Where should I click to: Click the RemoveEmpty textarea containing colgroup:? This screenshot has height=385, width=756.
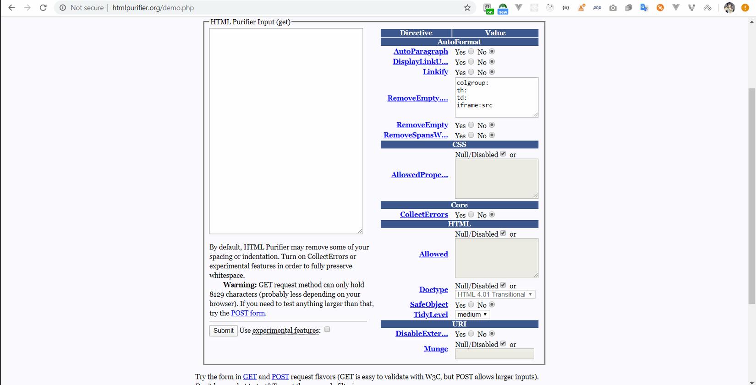click(x=497, y=97)
